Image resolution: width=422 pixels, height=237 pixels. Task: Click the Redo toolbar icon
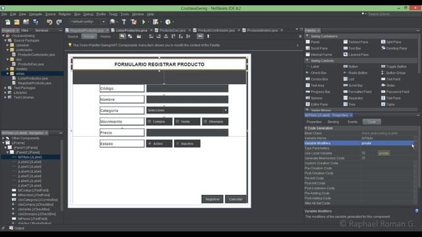(x=59, y=22)
